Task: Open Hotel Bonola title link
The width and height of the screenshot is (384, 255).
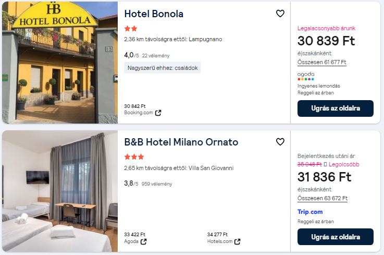Action: [x=154, y=14]
